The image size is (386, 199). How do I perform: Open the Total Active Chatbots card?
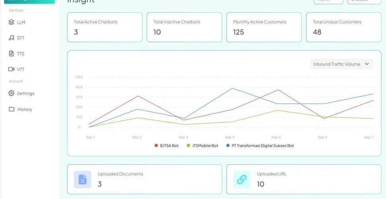(x=105, y=27)
